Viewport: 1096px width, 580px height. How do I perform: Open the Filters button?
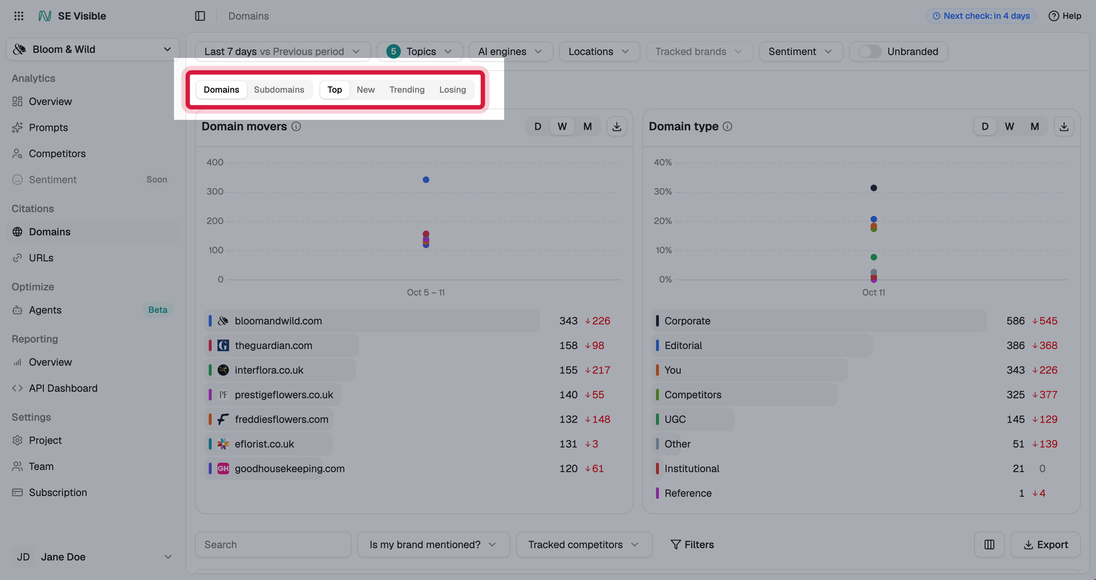[692, 544]
